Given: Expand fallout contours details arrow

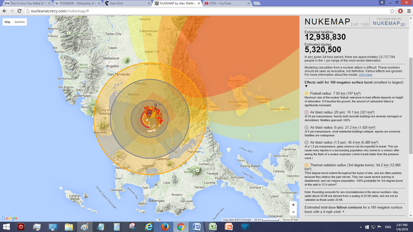Looking at the screenshot, I should [343, 212].
